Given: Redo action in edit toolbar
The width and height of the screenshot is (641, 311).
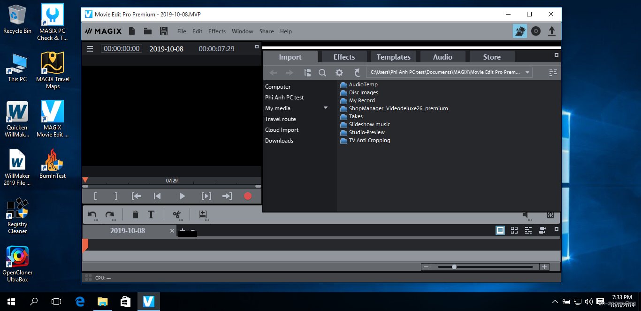Looking at the screenshot, I should coord(110,215).
